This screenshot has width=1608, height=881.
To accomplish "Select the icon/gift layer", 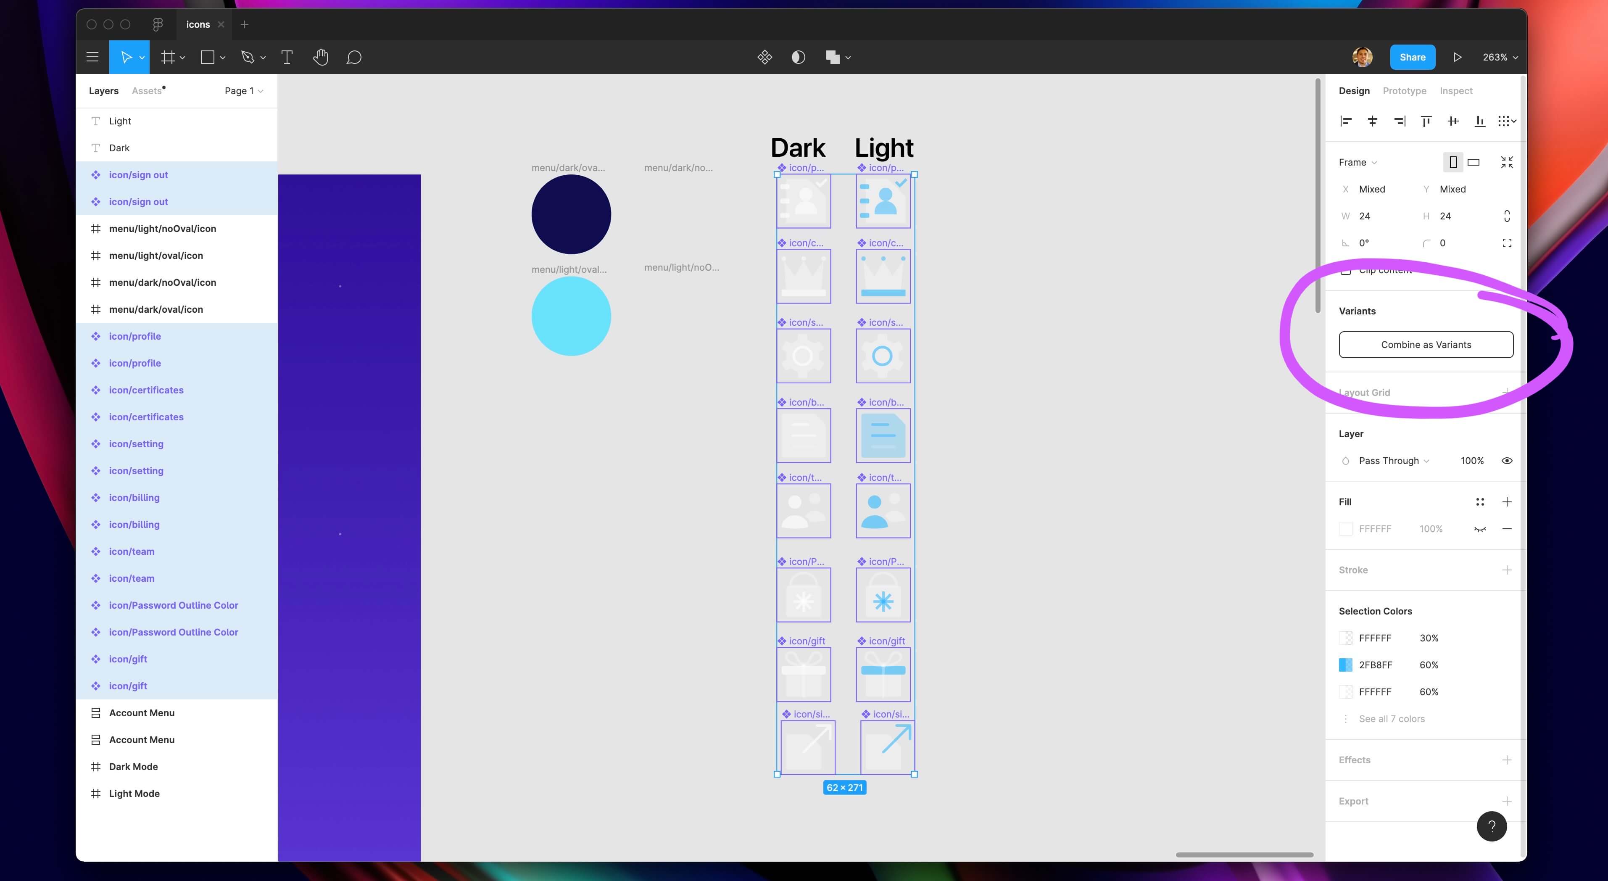I will [129, 659].
